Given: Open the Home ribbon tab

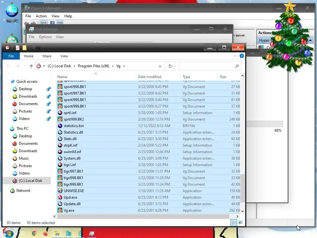Looking at the screenshot, I should pyautogui.click(x=29, y=56).
